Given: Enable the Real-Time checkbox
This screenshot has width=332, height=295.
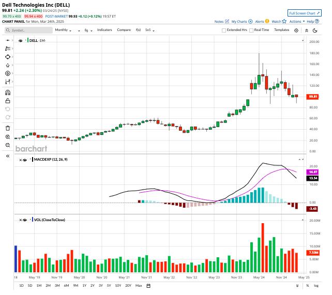Looking at the screenshot, I should pos(251,30).
